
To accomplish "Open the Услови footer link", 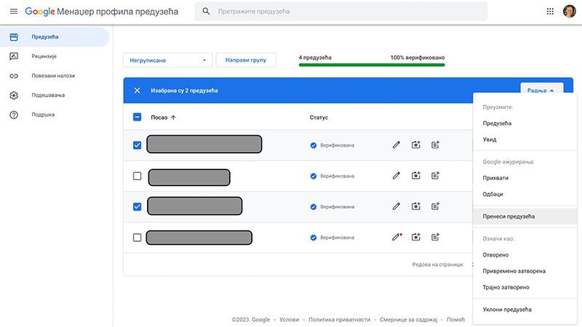I will click(289, 320).
